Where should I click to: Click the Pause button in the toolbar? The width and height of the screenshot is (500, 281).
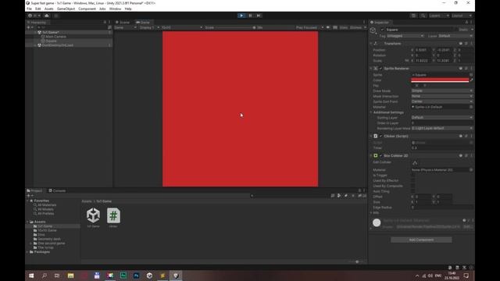tap(250, 16)
